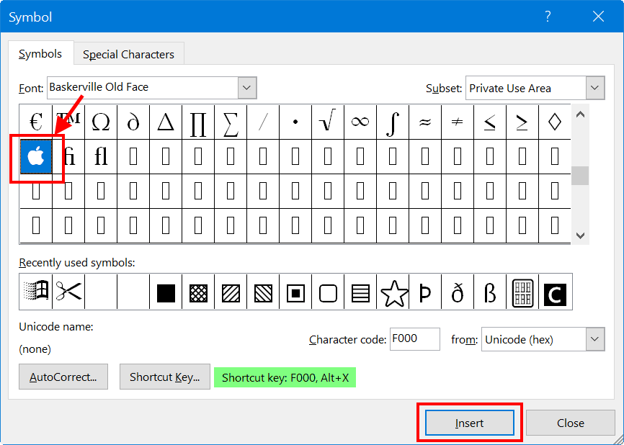Choose the Omega symbol in grid

pos(101,122)
